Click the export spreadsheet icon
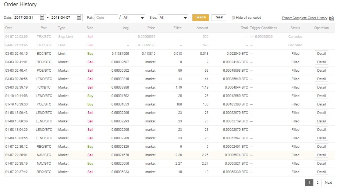The width and height of the screenshot is (341, 190). (331, 18)
